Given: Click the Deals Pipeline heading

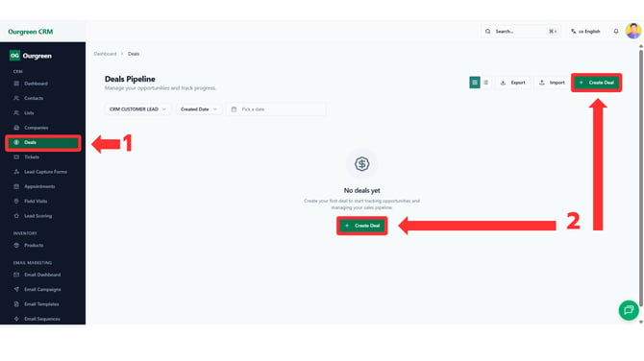Looking at the screenshot, I should pos(130,79).
